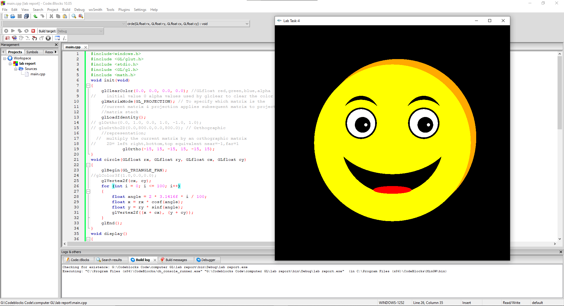Click the Build and run icon
Image resolution: width=564 pixels, height=306 pixels.
20,31
